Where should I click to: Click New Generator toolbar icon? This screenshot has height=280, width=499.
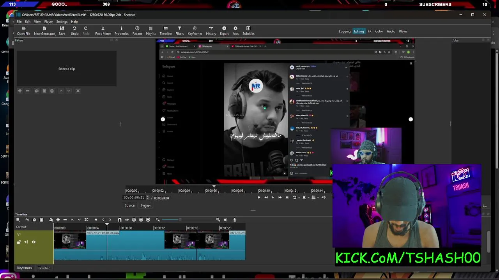click(x=44, y=31)
